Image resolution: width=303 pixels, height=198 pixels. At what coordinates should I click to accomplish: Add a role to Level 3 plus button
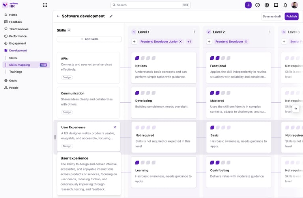[284, 41]
